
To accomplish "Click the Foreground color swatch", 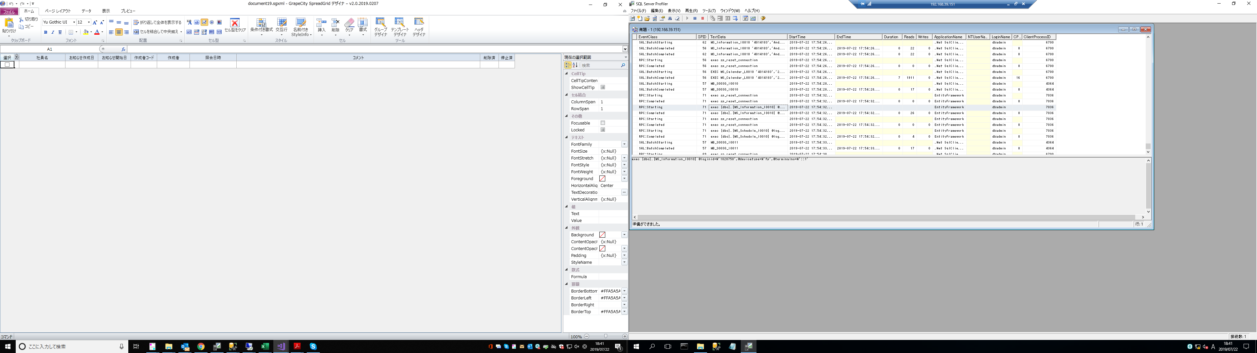I will click(602, 178).
